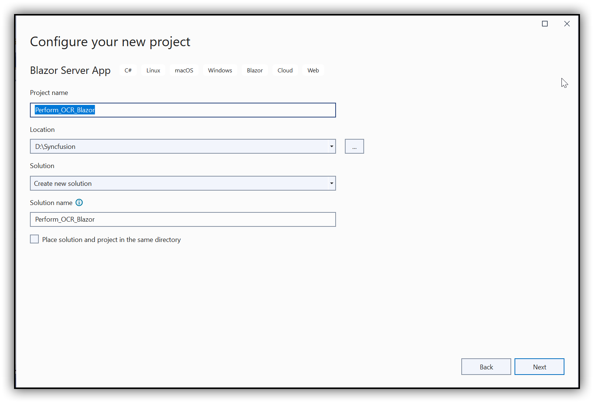Select the Blazor Server App heading
The image size is (594, 403).
coord(70,70)
